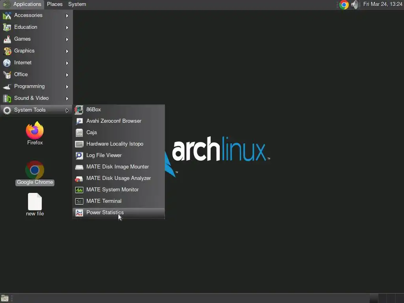Screen dimensions: 404x303
Task: Select MATE Disk Image Mounter text
Action: coord(118,167)
